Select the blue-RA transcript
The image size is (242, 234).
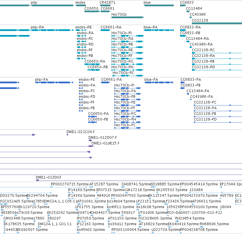(x=159, y=30)
